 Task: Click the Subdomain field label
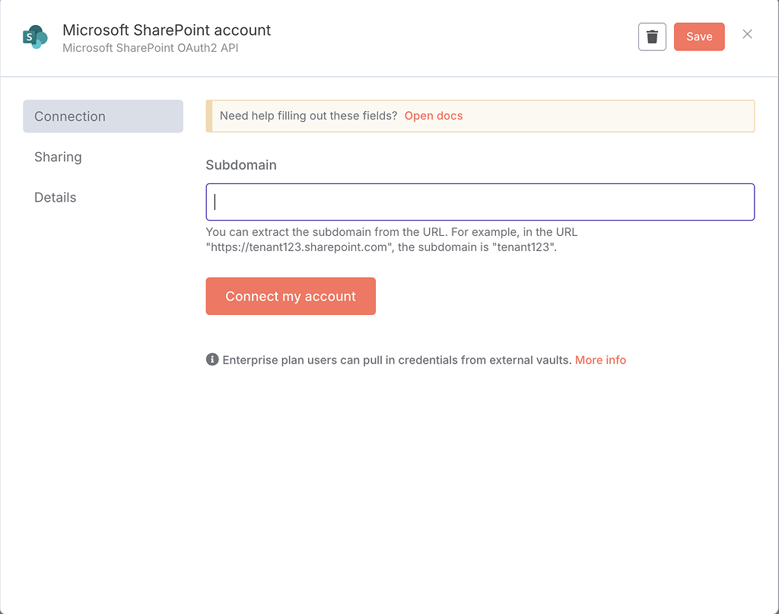(241, 164)
